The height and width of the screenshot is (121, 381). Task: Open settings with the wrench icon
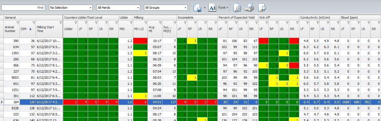[x=237, y=8]
